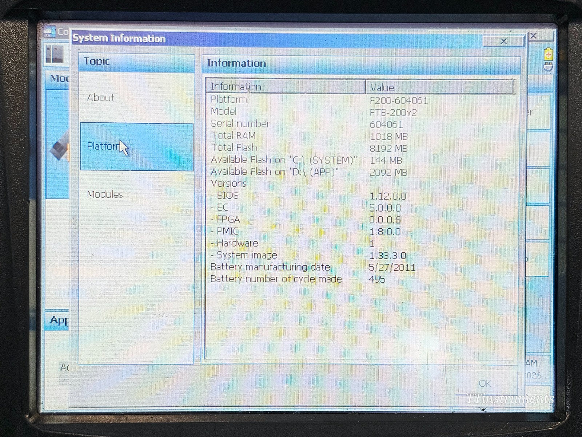Screen dimensions: 582x437
Task: Close the background window behind the dialog
Action: [x=533, y=36]
